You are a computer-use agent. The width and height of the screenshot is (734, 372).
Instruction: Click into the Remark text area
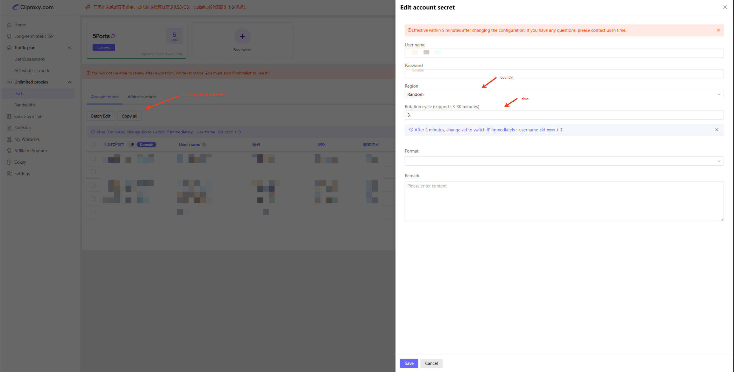click(564, 201)
